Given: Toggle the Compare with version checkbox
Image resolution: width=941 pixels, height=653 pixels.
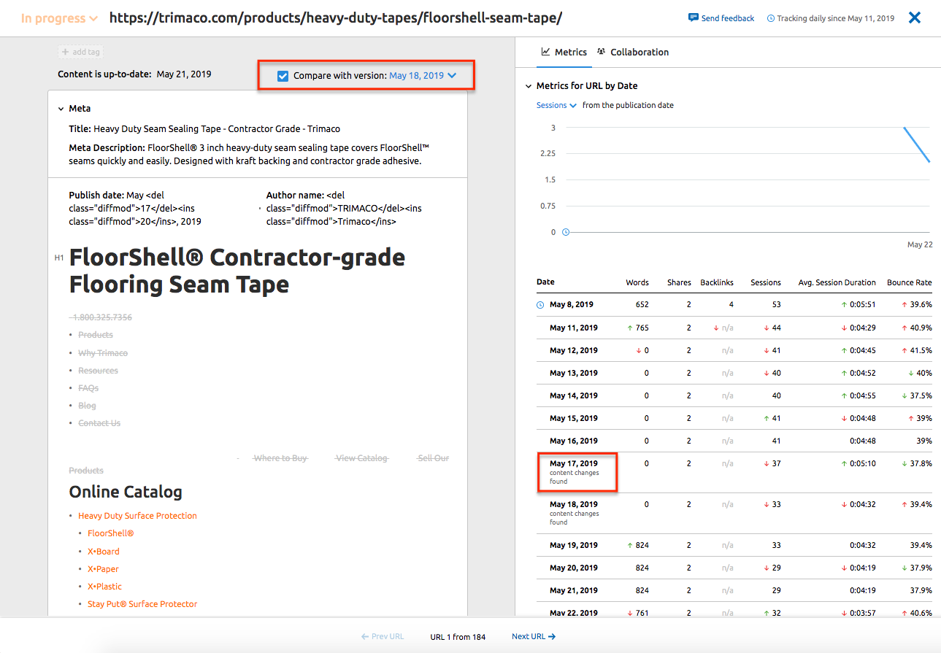Looking at the screenshot, I should pyautogui.click(x=283, y=76).
